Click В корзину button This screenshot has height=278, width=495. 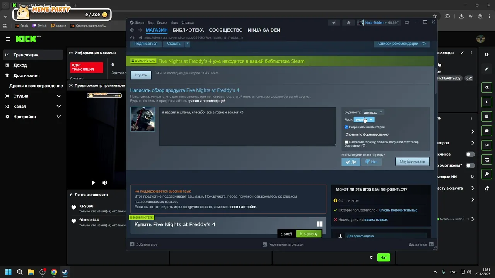pyautogui.click(x=309, y=234)
